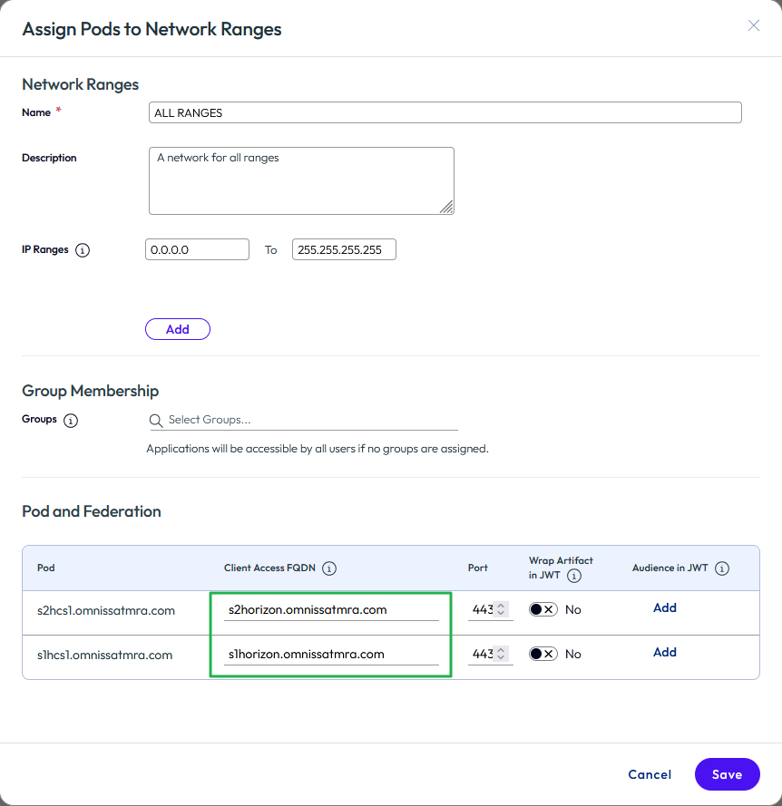Close the Assign Pods dialog with X

pos(753,25)
